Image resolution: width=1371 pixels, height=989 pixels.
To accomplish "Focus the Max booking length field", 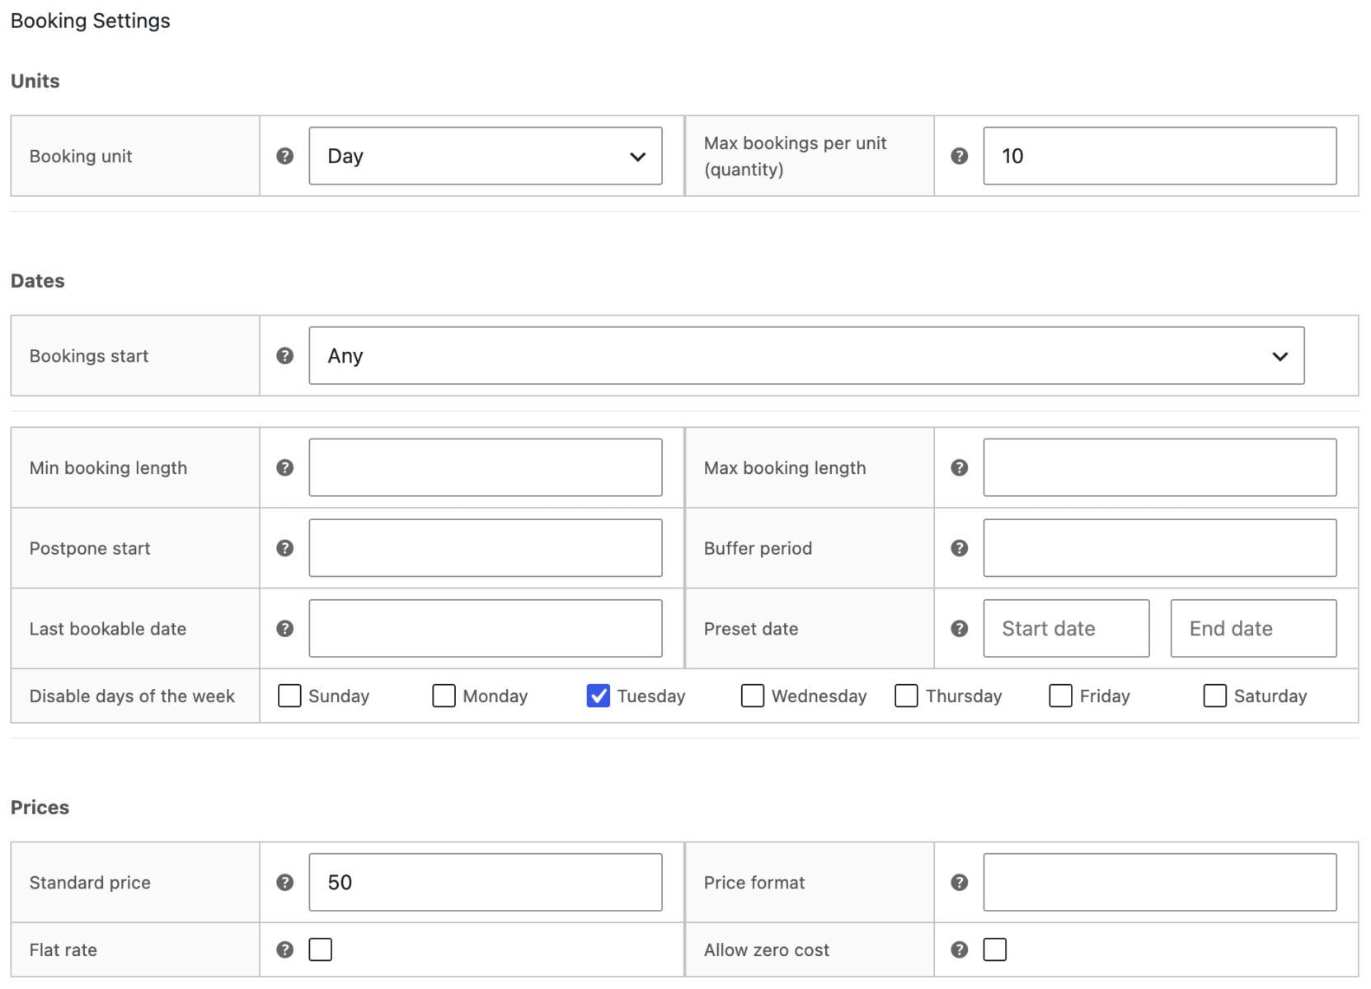I will pos(1159,467).
